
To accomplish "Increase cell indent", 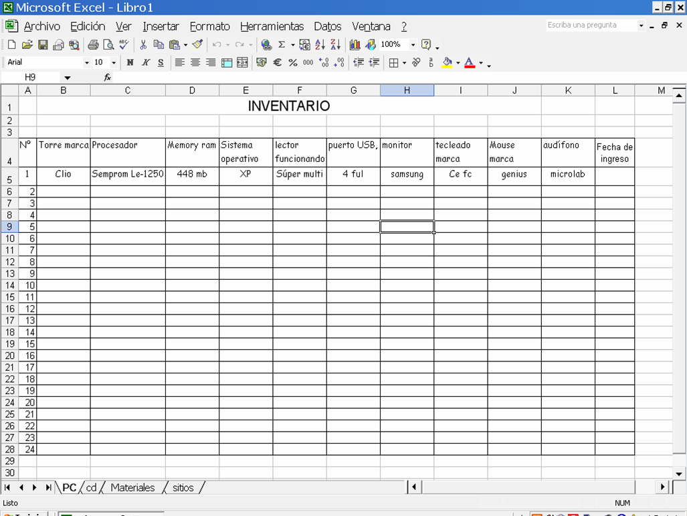I will click(x=374, y=63).
